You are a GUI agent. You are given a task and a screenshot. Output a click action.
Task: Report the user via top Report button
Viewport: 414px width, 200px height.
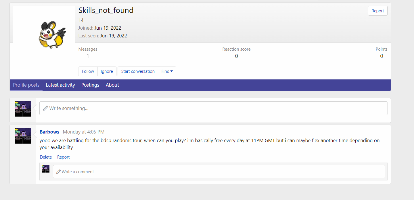[377, 11]
